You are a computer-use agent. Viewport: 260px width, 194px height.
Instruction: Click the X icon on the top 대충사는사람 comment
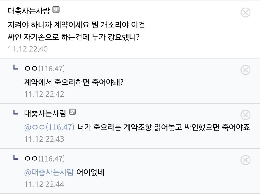click(x=245, y=13)
